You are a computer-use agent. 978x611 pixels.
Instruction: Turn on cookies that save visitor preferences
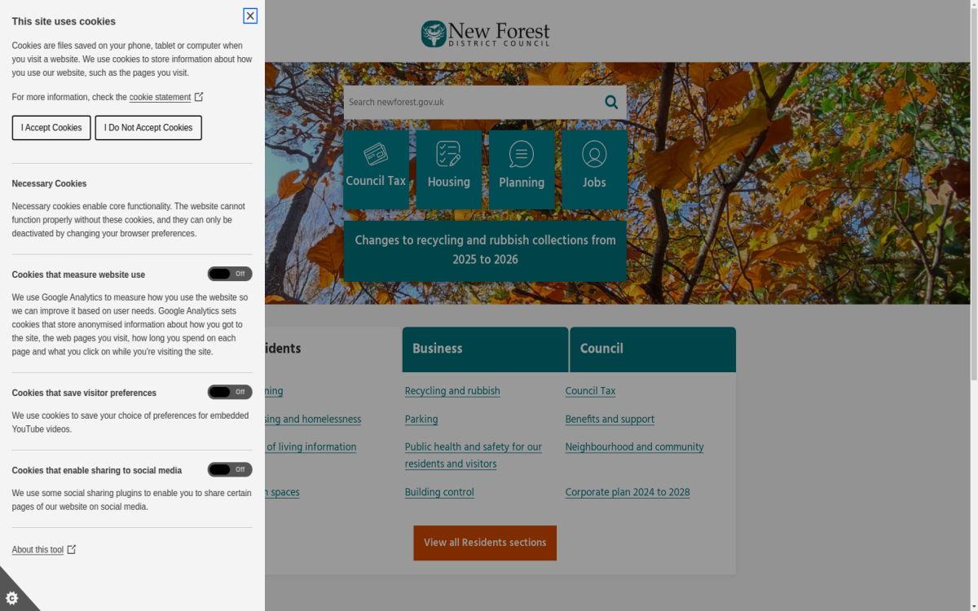(x=231, y=392)
